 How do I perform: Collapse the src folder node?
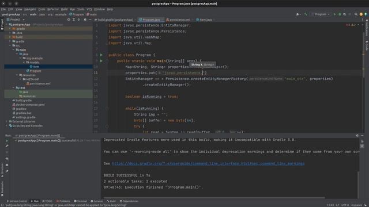pos(10,45)
